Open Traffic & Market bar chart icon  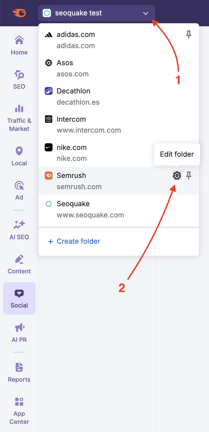click(x=19, y=109)
